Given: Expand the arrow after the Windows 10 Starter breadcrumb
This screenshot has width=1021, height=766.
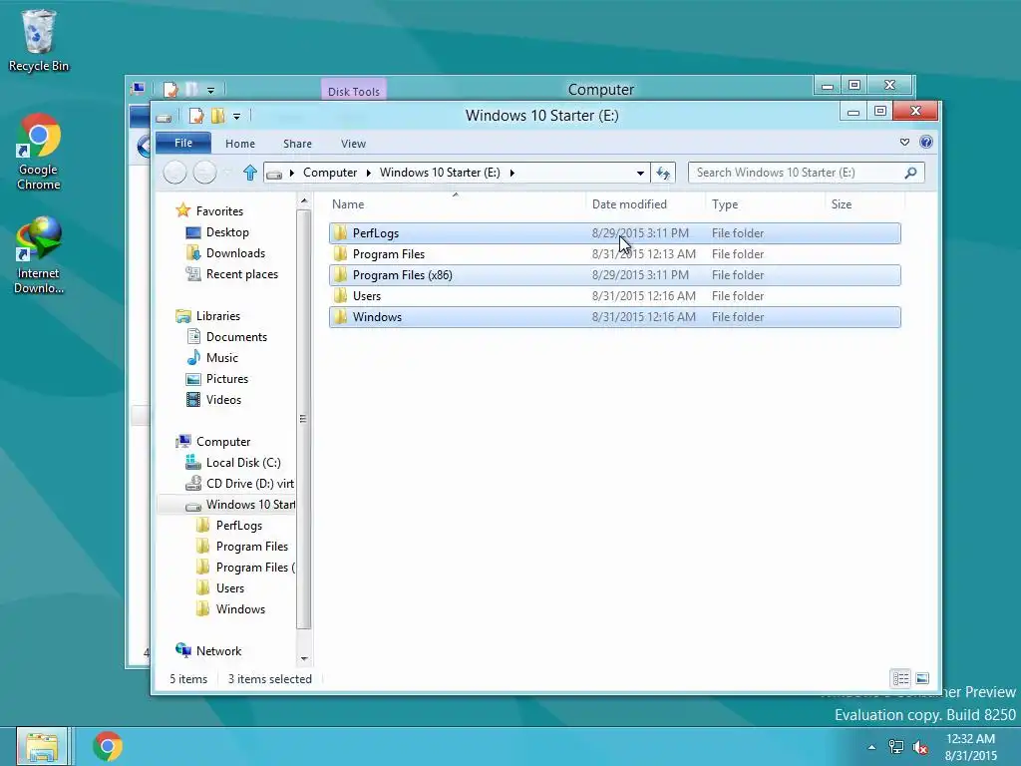Looking at the screenshot, I should coord(512,173).
